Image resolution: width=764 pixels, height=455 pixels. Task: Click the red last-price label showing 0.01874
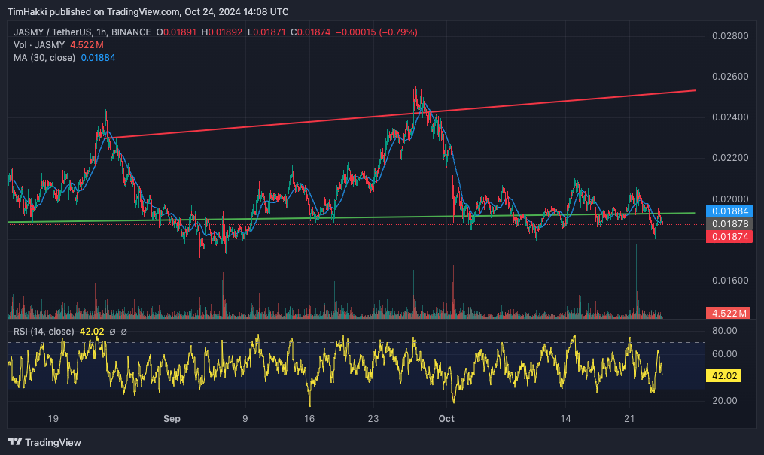pos(728,236)
